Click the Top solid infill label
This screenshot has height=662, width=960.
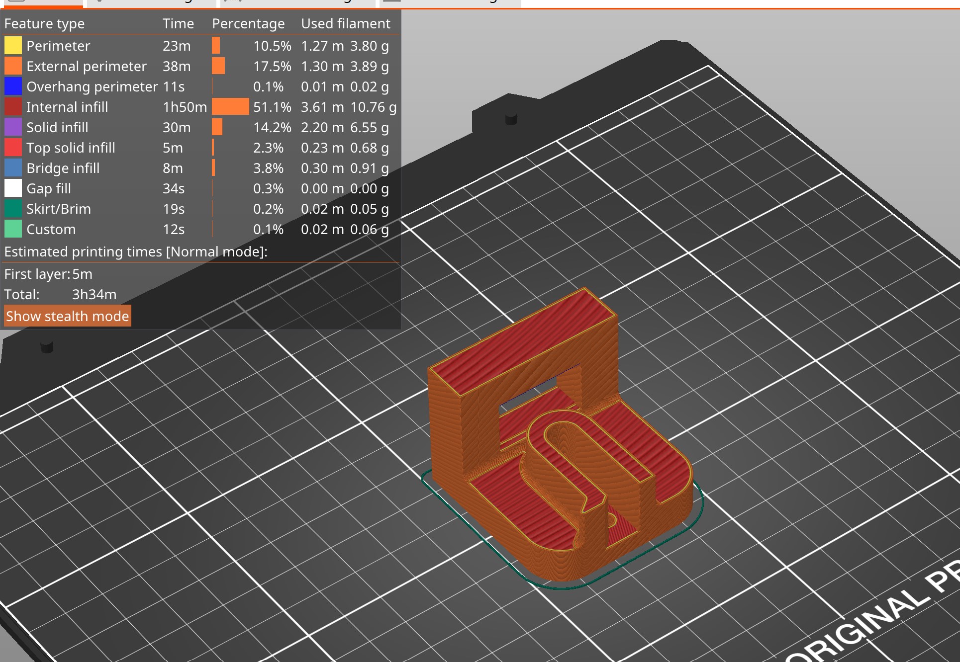[71, 148]
